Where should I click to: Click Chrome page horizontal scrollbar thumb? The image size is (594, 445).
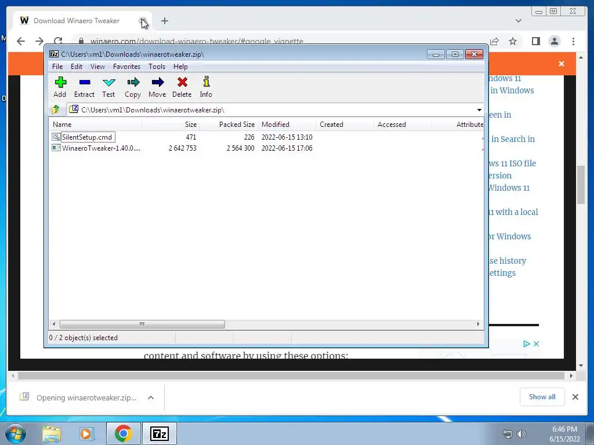point(291,375)
